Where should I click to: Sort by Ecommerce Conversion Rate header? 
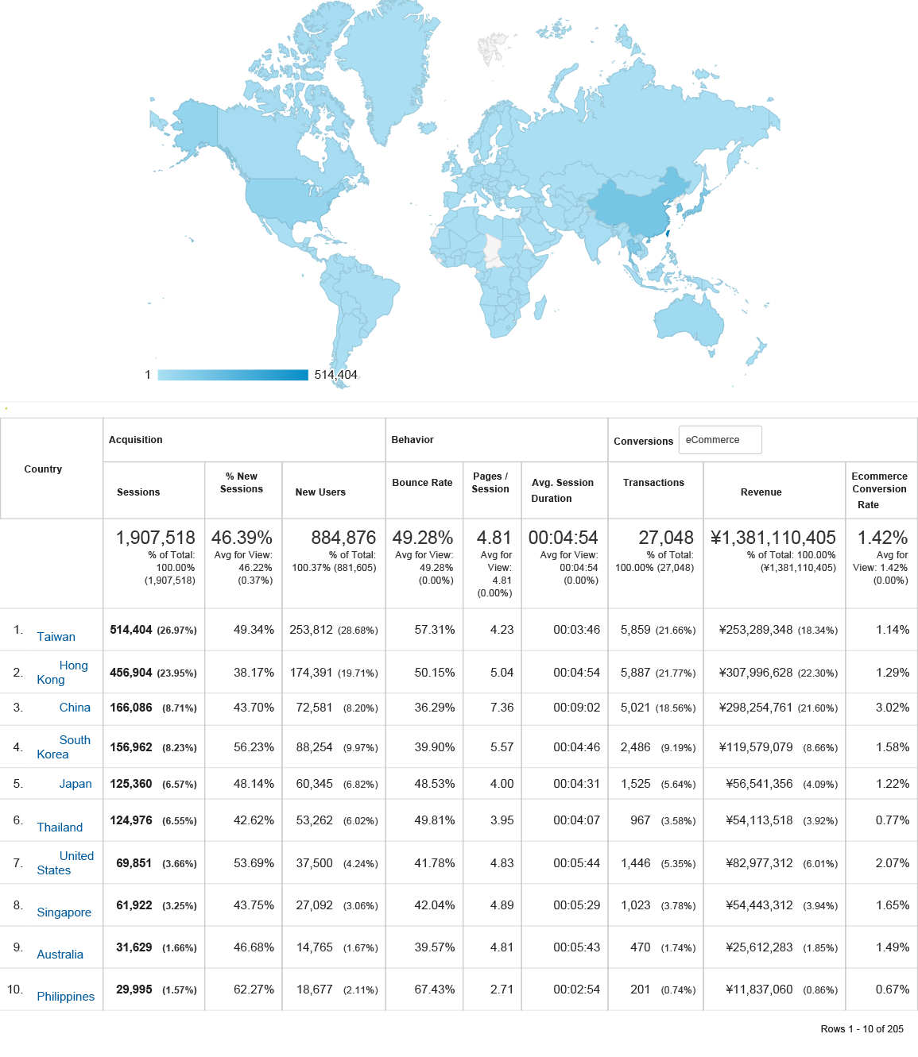[x=879, y=491]
